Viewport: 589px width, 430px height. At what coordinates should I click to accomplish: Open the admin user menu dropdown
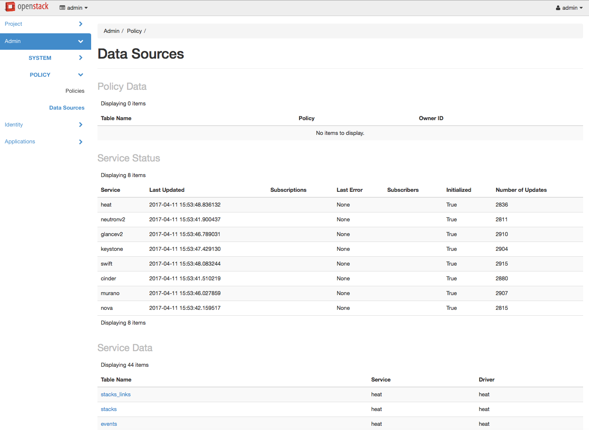(569, 8)
